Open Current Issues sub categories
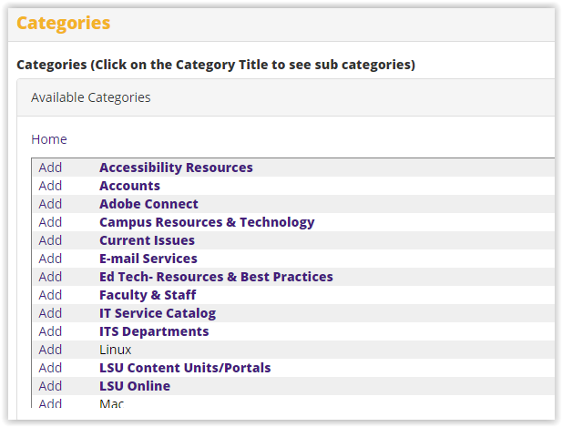This screenshot has height=427, width=562. [x=147, y=240]
